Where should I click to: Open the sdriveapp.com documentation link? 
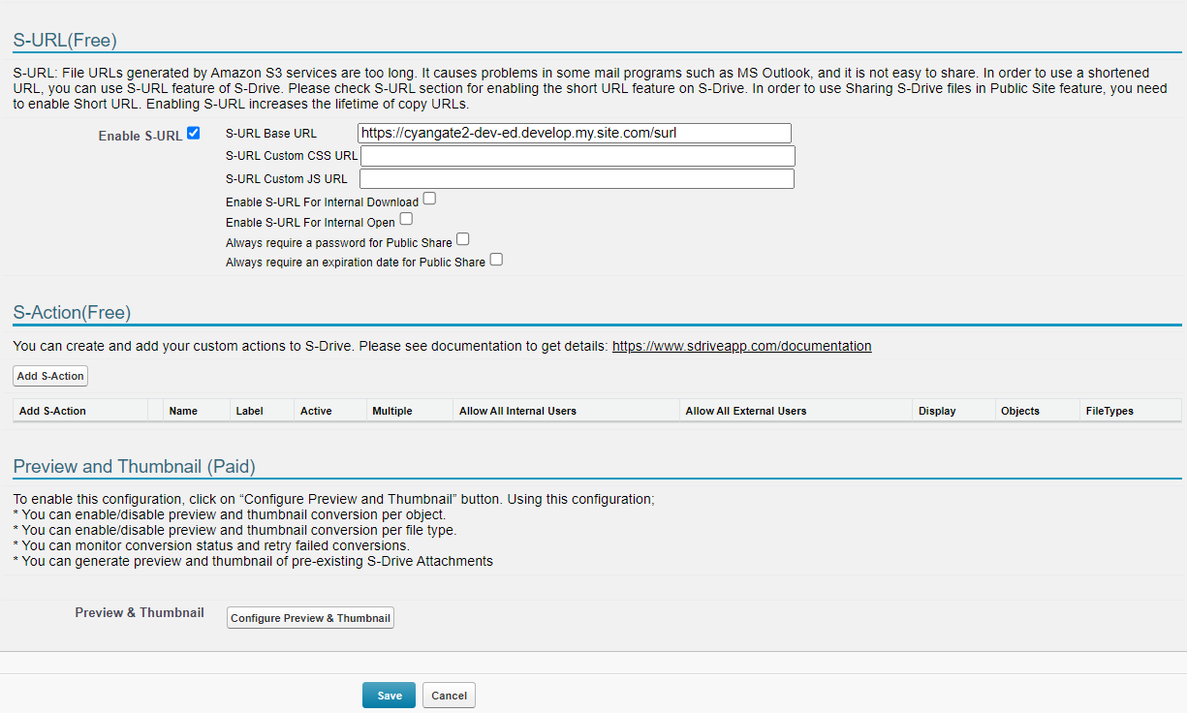[x=741, y=346]
